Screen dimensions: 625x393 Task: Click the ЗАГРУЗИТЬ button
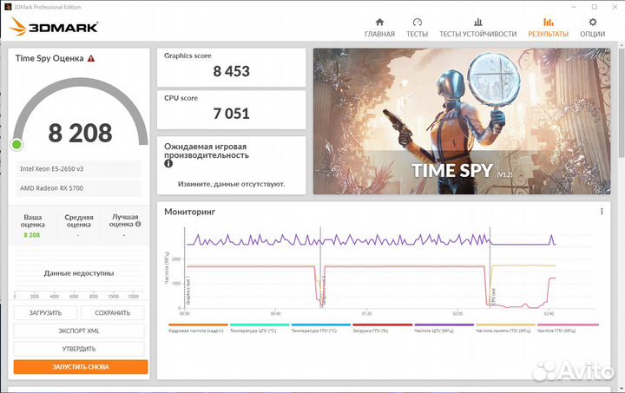coord(45,313)
